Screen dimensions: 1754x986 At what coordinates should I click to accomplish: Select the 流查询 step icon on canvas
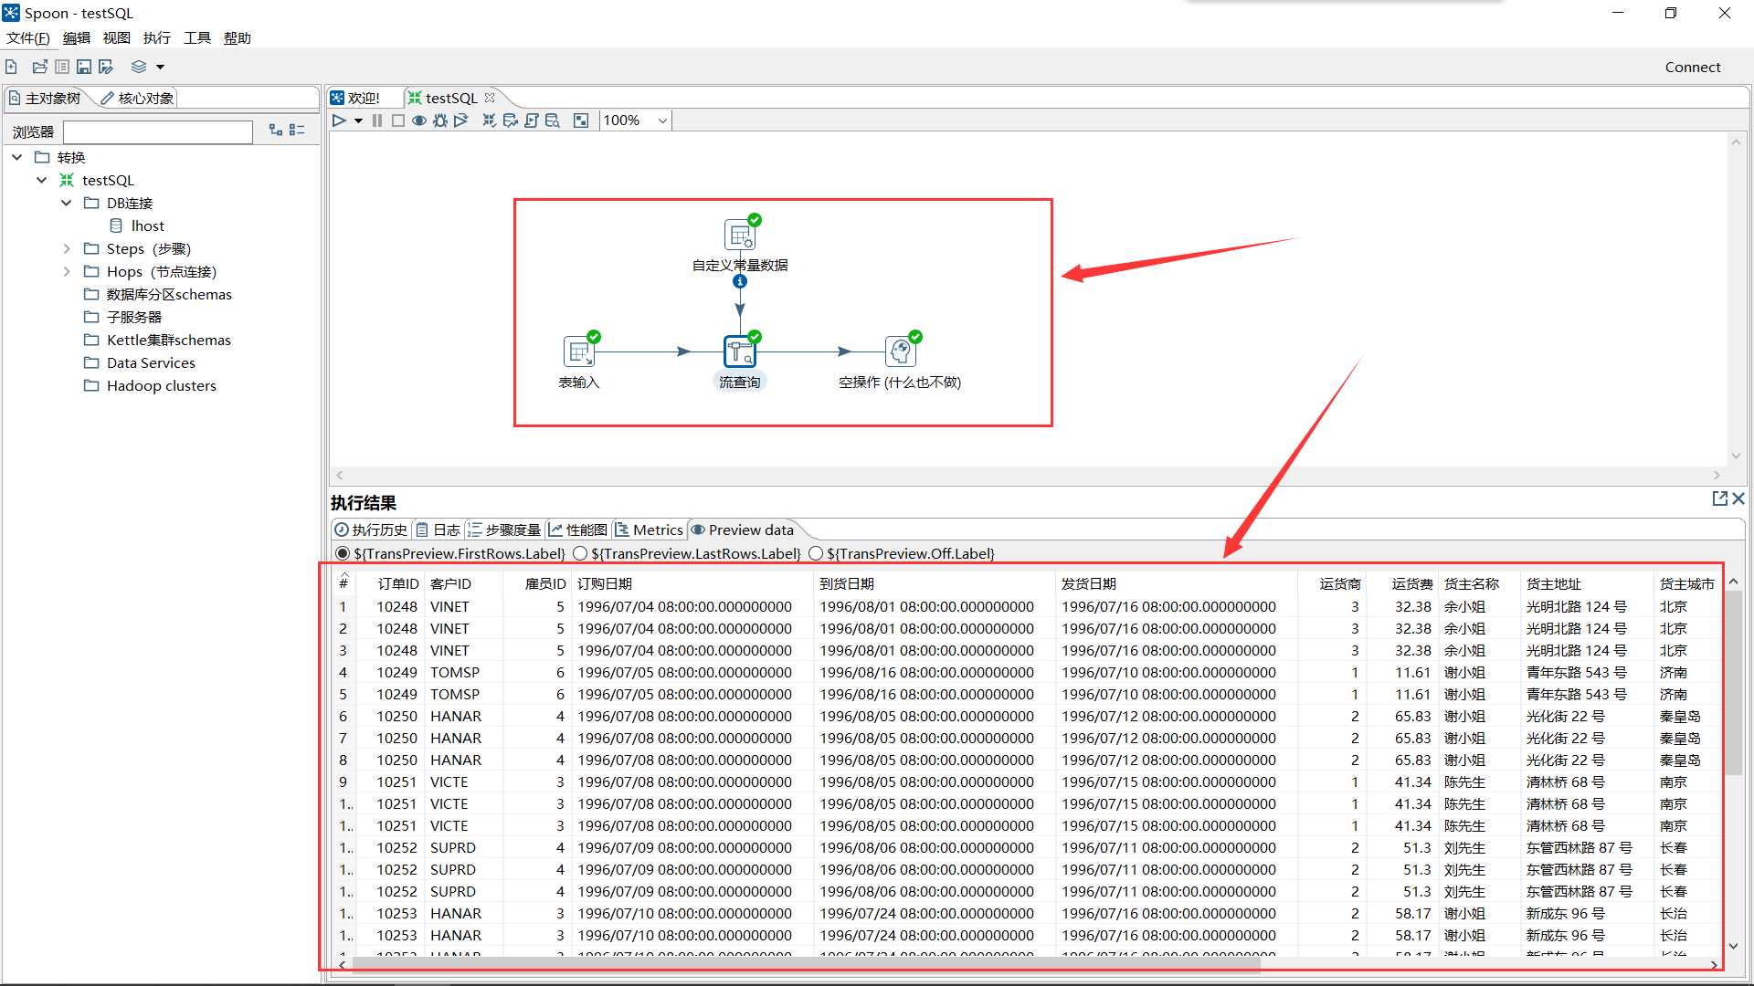[x=739, y=351]
